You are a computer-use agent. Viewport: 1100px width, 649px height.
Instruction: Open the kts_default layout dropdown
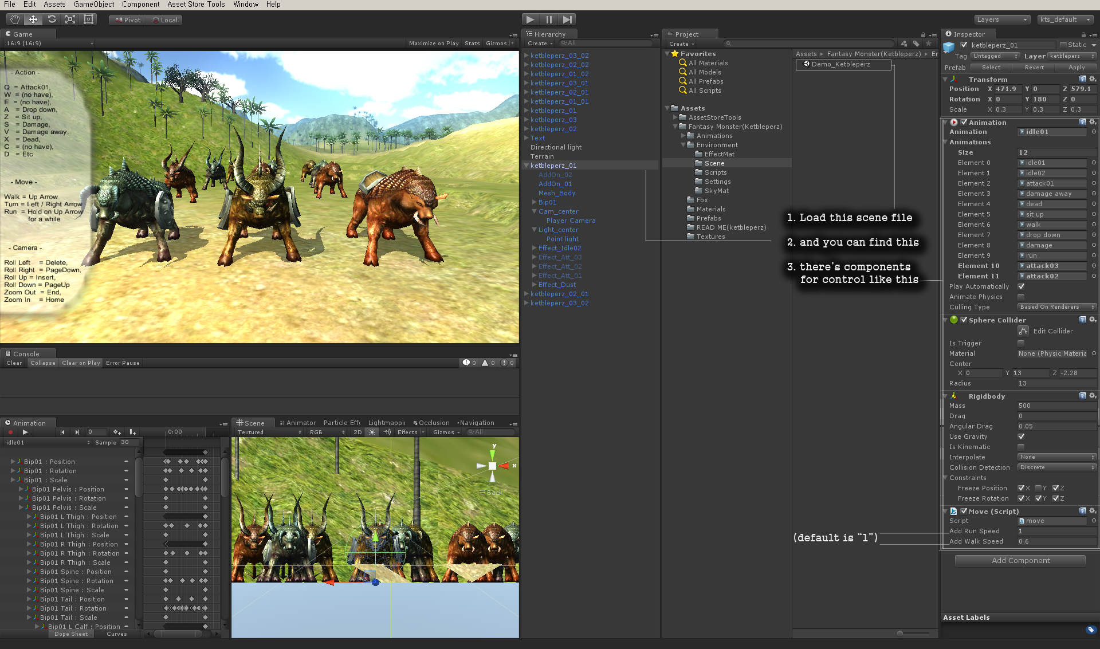click(1066, 19)
